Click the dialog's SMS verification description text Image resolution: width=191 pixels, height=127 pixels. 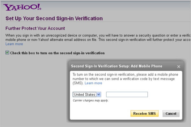125,79
